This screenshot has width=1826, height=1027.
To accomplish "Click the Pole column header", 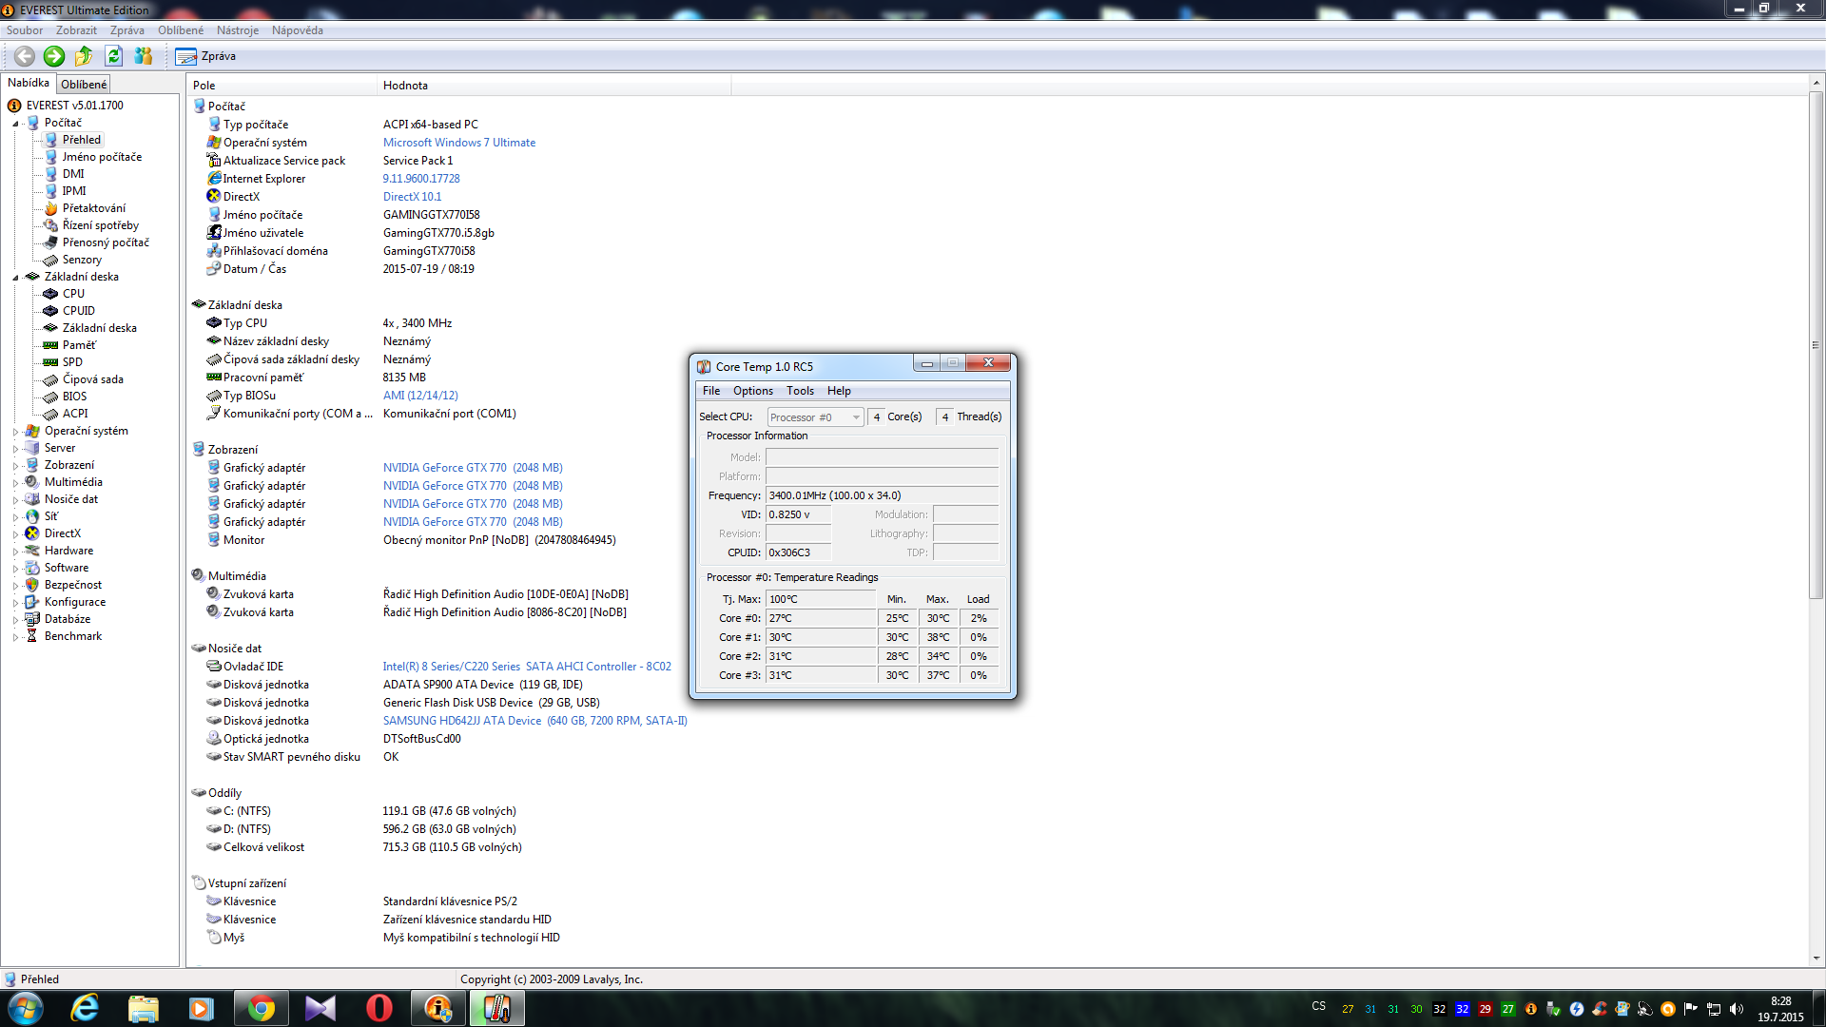I will (282, 86).
